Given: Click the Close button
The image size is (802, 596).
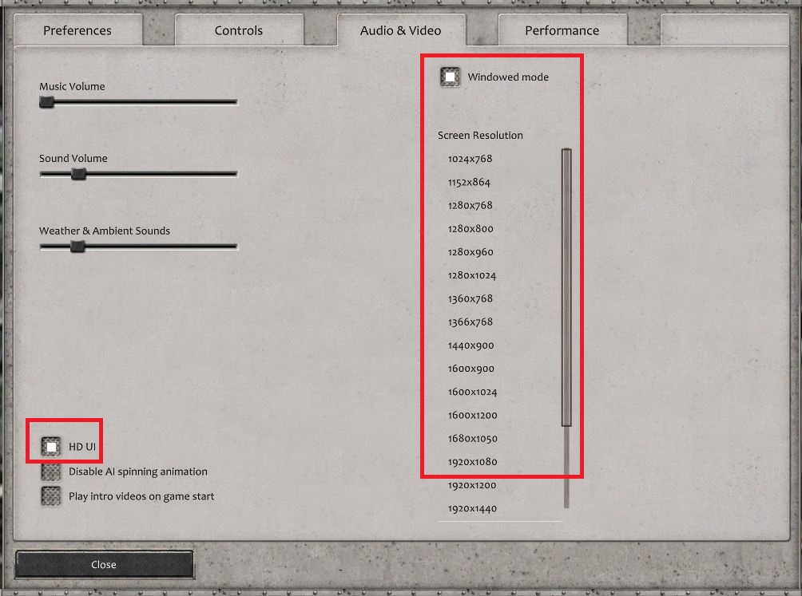Looking at the screenshot, I should [x=104, y=564].
